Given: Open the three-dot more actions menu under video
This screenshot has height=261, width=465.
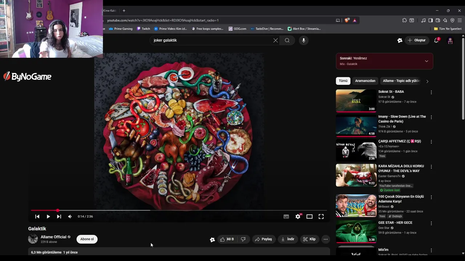Looking at the screenshot, I should 325,239.
